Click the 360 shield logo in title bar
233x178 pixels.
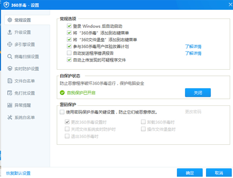click(6, 5)
